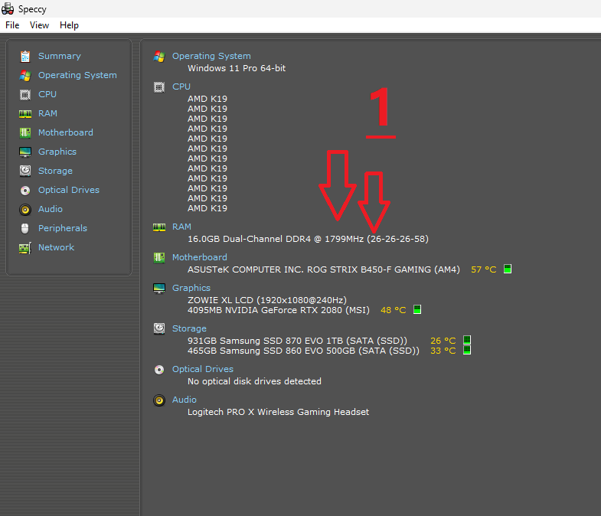Click the RAM stick icon in sidebar
The width and height of the screenshot is (601, 516).
25,114
